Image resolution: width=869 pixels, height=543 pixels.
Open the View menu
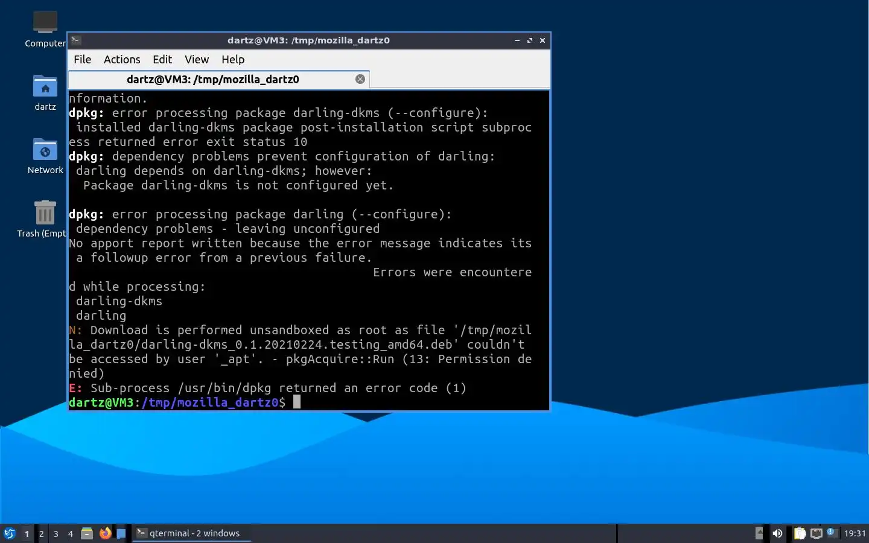[x=197, y=59]
